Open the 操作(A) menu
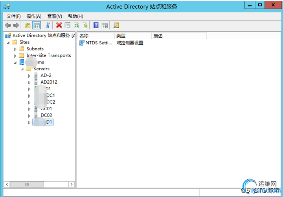This screenshot has height=197, width=283. pos(34,16)
